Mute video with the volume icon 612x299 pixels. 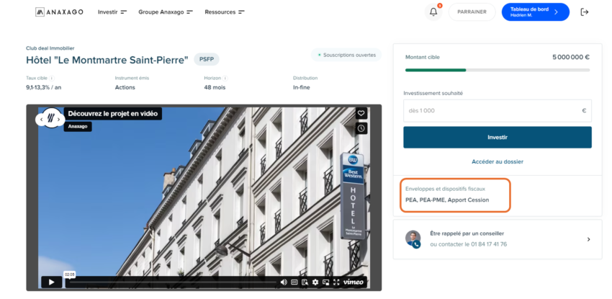click(284, 282)
